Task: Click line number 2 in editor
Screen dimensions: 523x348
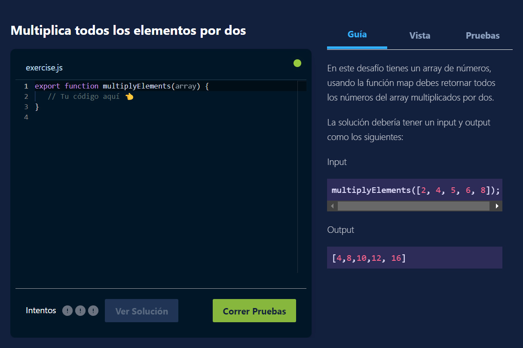Action: [26, 96]
